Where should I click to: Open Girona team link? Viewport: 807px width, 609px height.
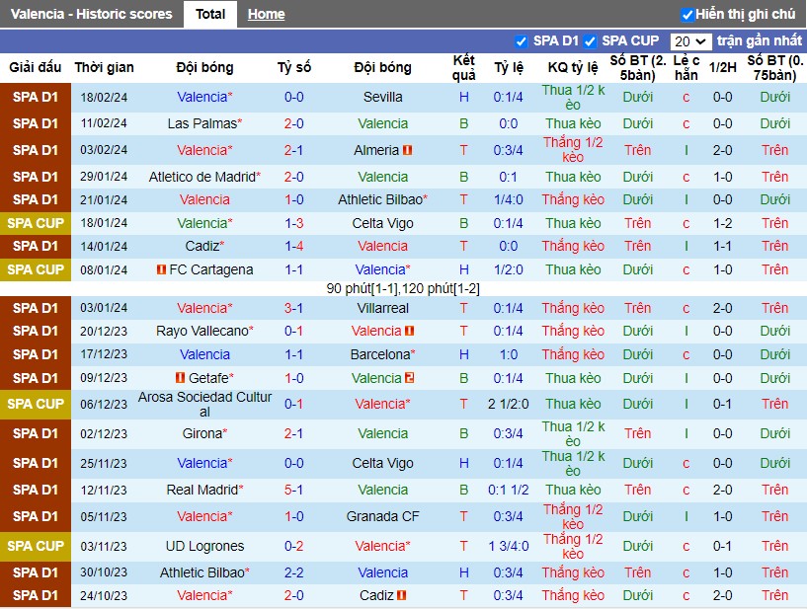(204, 433)
